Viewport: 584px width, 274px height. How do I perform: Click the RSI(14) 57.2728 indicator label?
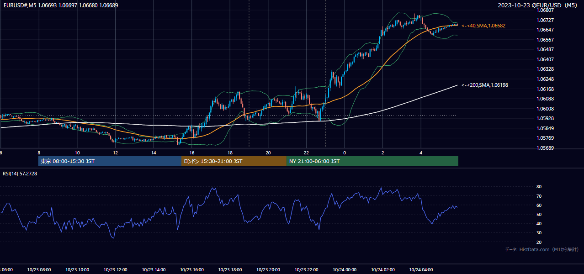(20, 174)
